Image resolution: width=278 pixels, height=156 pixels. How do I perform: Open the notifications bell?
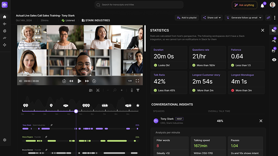tap(262, 5)
